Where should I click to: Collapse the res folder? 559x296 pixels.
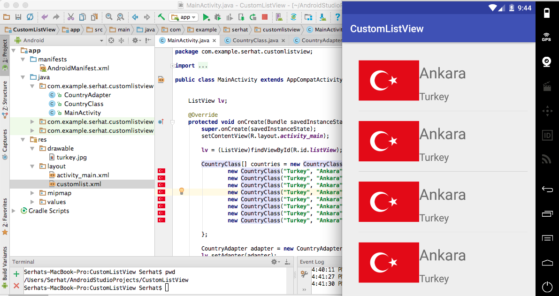(x=23, y=140)
